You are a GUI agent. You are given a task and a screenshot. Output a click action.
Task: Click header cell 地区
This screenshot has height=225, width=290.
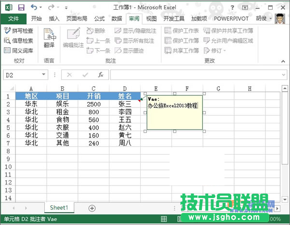[x=31, y=96]
